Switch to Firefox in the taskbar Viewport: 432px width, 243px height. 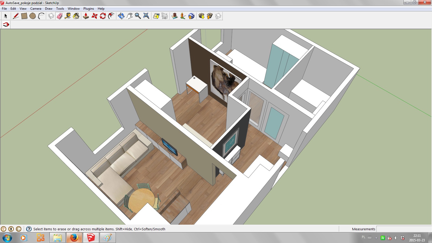74,238
